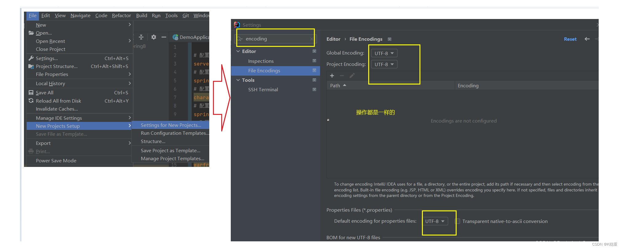622x249 pixels.
Task: Open default properties files encoding dropdown
Action: pos(435,221)
